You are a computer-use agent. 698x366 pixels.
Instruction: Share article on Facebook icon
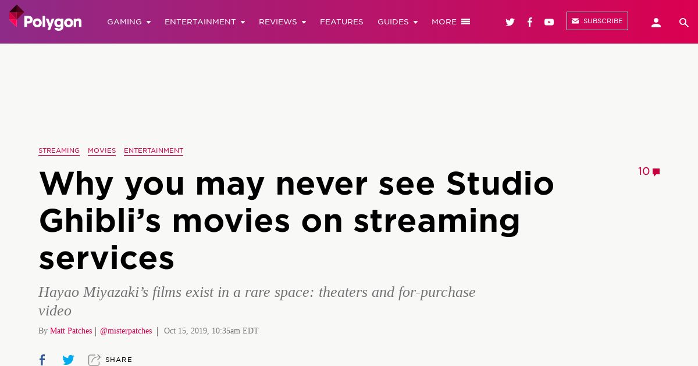[42, 360]
